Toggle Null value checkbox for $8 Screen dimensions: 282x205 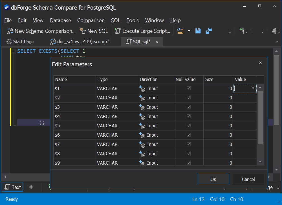click(189, 154)
